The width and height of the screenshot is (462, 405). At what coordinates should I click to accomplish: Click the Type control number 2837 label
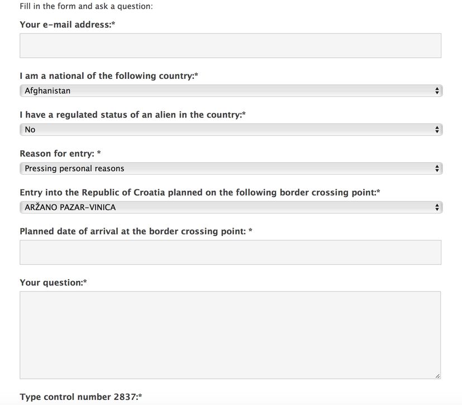80,397
